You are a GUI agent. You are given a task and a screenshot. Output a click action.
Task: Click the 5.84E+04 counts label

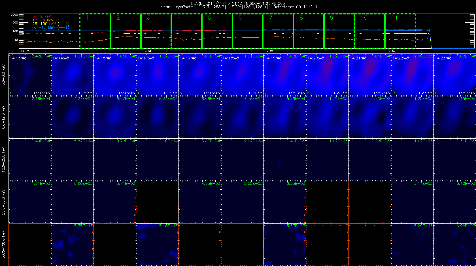click(83, 141)
